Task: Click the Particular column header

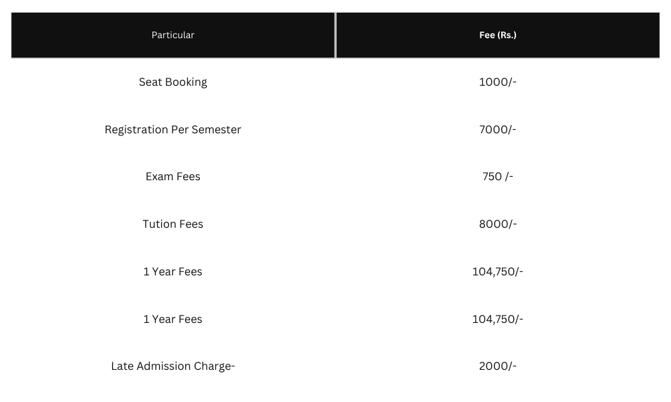Action: (x=173, y=35)
